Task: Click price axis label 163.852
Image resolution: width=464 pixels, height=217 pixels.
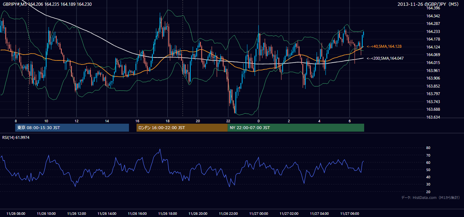Action: tap(433, 86)
